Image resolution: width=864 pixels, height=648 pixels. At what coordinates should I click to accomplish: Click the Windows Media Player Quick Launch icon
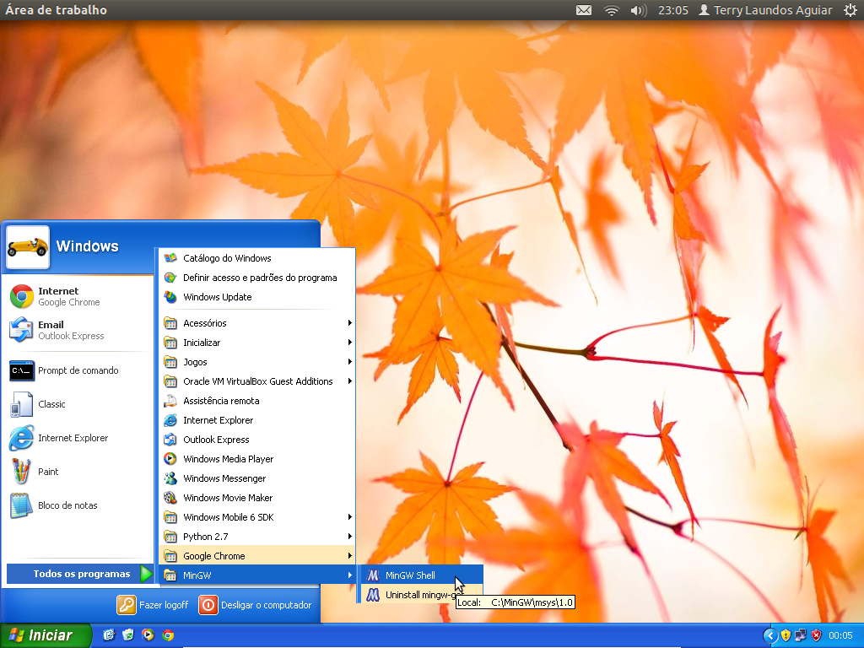point(148,635)
